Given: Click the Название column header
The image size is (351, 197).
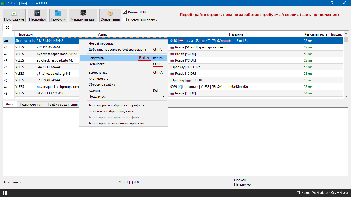Looking at the screenshot, I should (x=236, y=34).
